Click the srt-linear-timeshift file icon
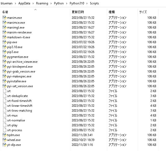Screen dimensions: 166x151 pos(5,105)
